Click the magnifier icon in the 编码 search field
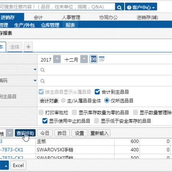Viewport: 172px width, 172px height. click(x=43, y=81)
